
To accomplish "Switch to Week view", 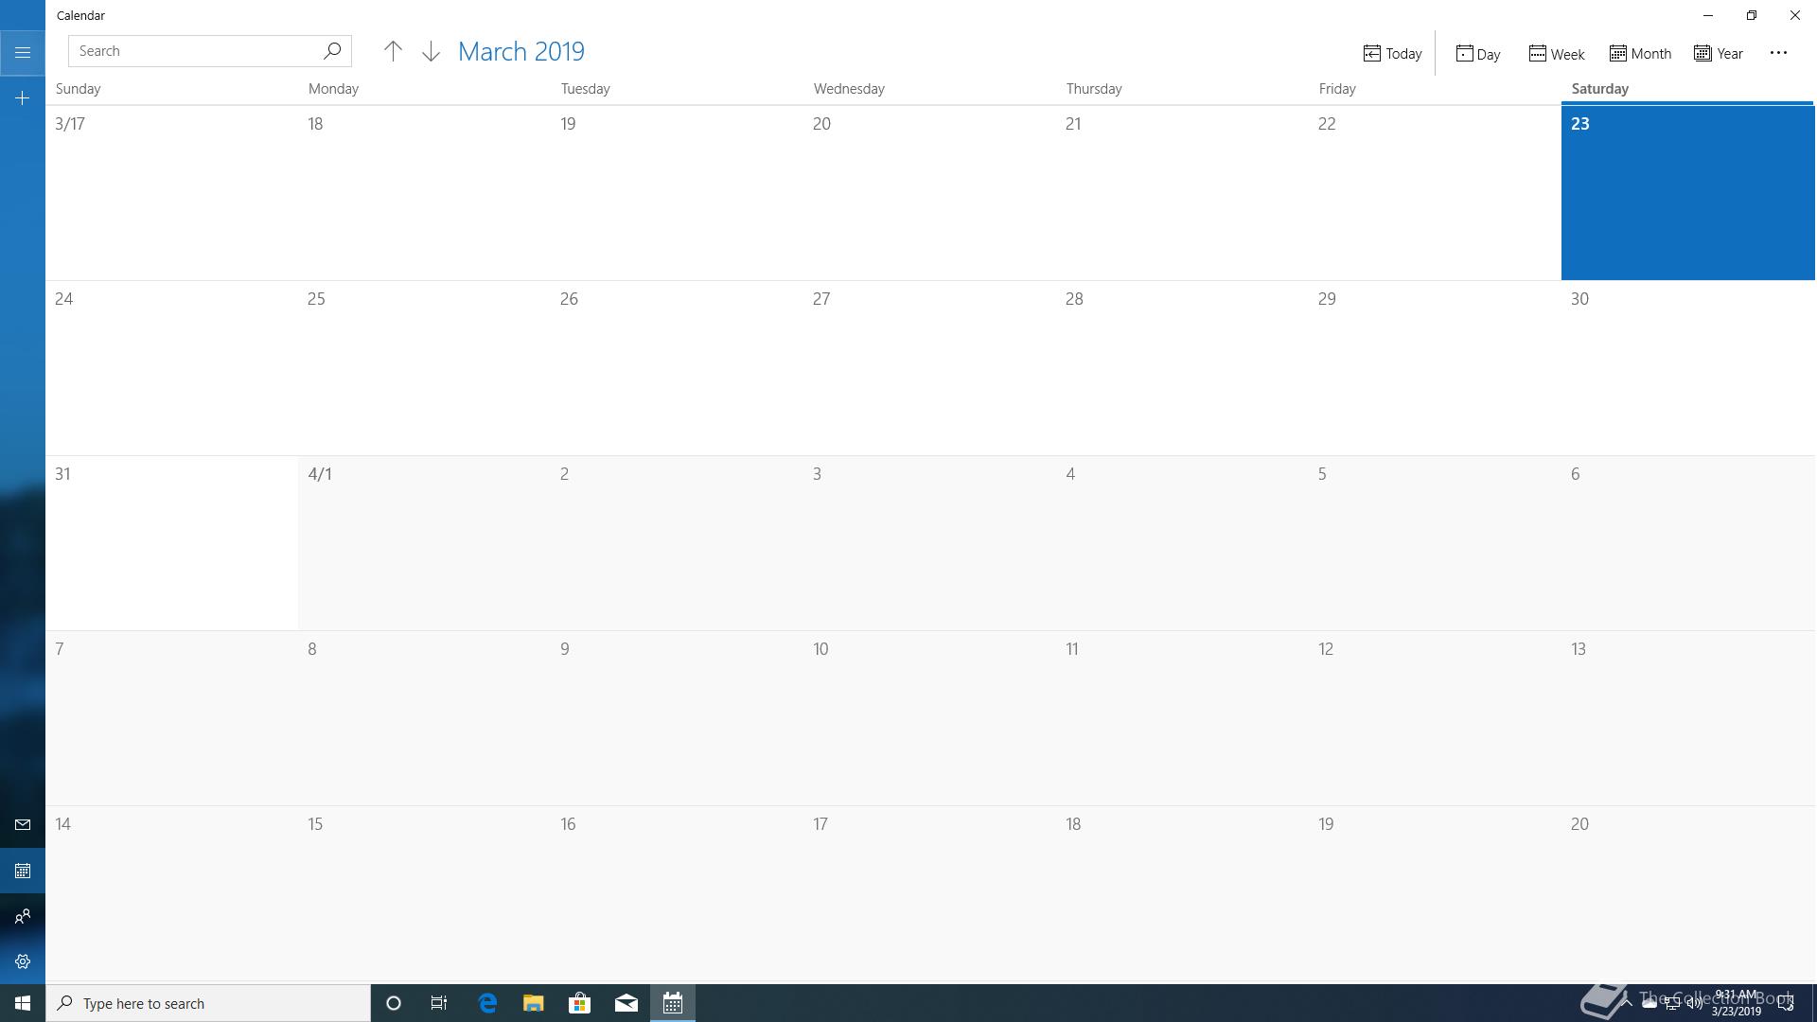I will click(x=1557, y=53).
